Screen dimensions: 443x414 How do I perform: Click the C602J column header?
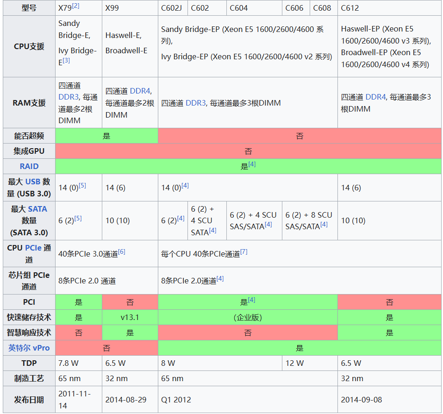coord(173,8)
